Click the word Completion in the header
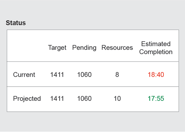The width and height of the screenshot is (185, 132). click(156, 52)
